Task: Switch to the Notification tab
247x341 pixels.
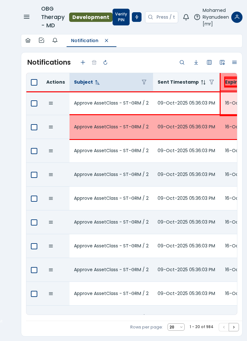Action: (85, 41)
